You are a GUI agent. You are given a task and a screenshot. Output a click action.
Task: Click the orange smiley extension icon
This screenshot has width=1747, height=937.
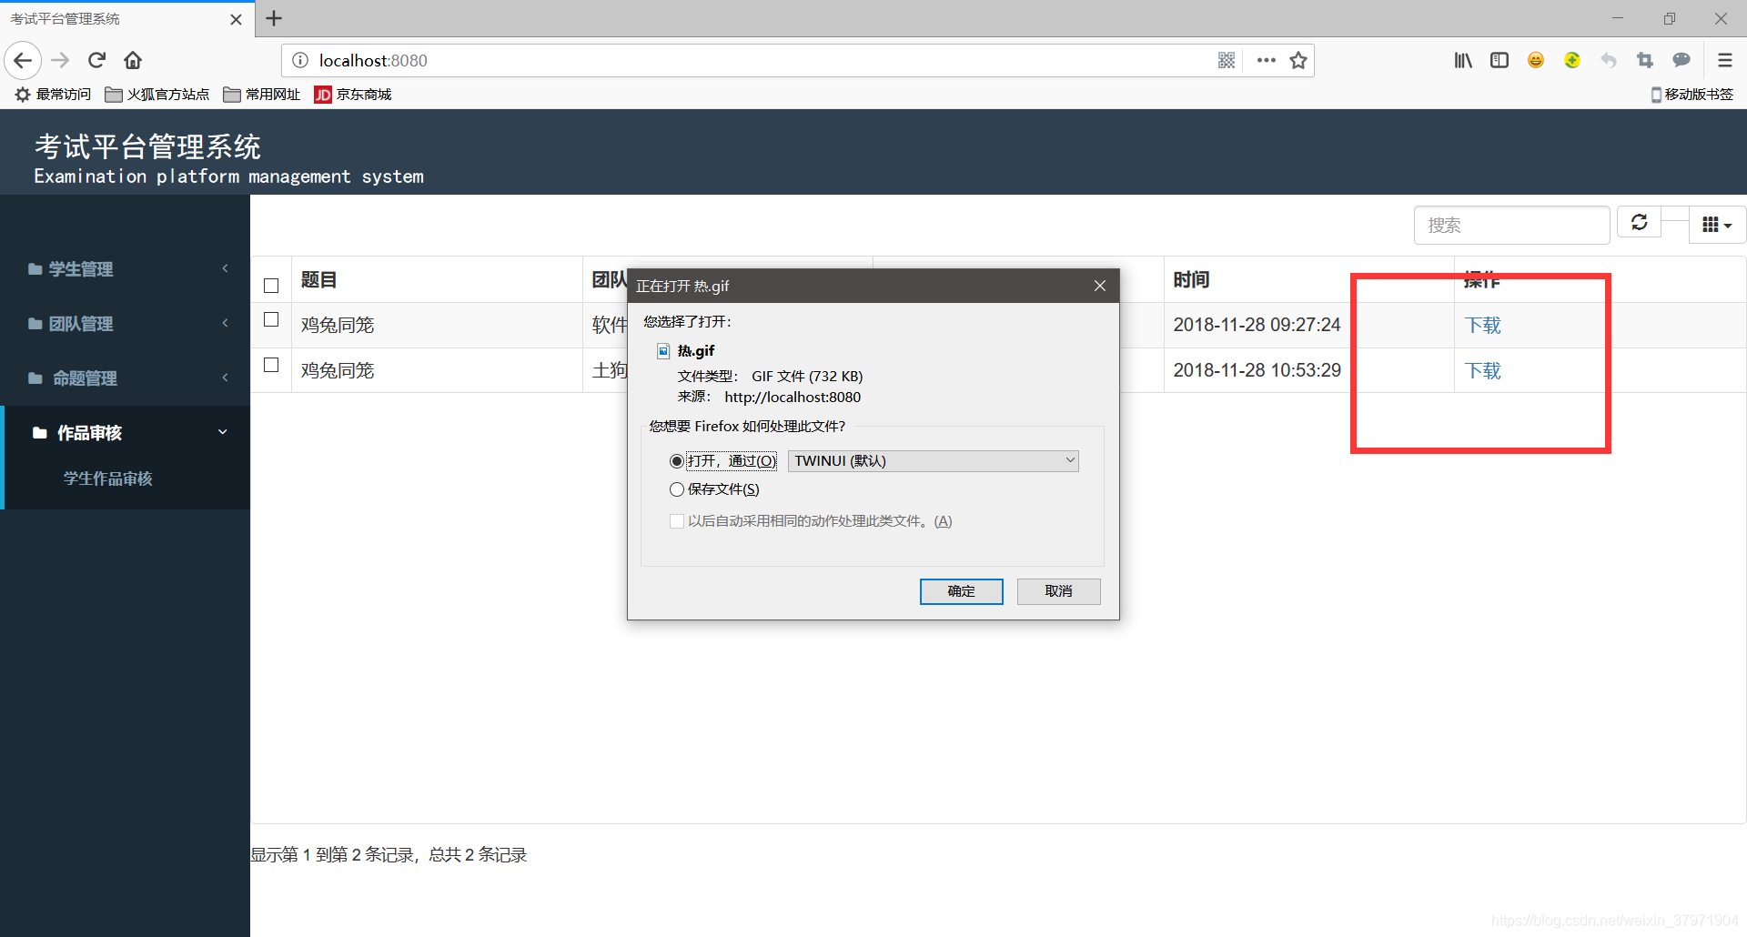coord(1536,61)
